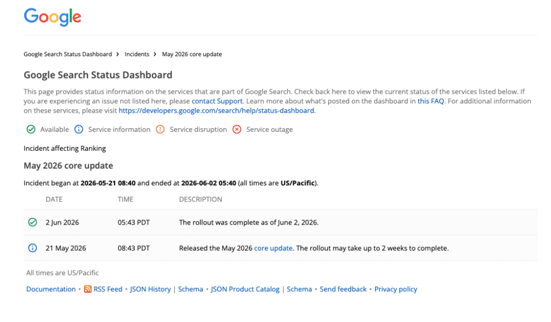This screenshot has height=322, width=551.
Task: Click the chevron after Incidents breadcrumb
Action: pyautogui.click(x=155, y=54)
